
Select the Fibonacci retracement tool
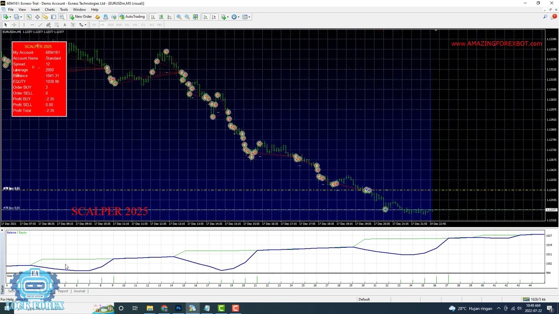56,24
